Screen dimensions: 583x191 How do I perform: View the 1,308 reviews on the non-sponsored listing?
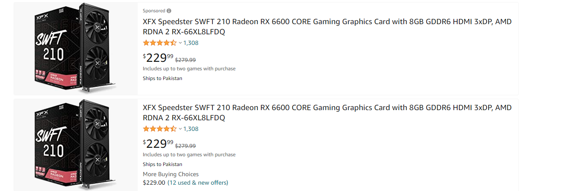[x=191, y=129]
